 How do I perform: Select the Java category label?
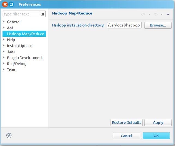[11, 52]
